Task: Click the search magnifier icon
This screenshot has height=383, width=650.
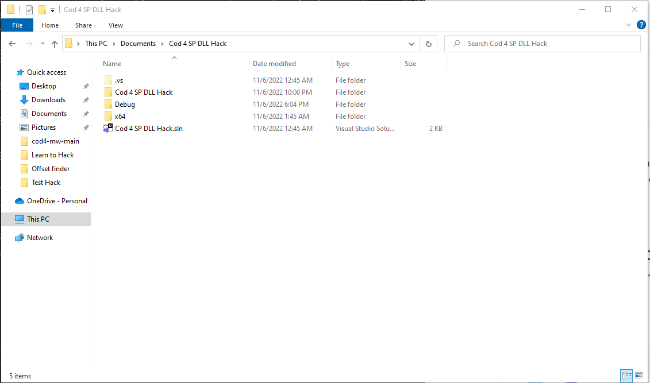Action: point(456,44)
